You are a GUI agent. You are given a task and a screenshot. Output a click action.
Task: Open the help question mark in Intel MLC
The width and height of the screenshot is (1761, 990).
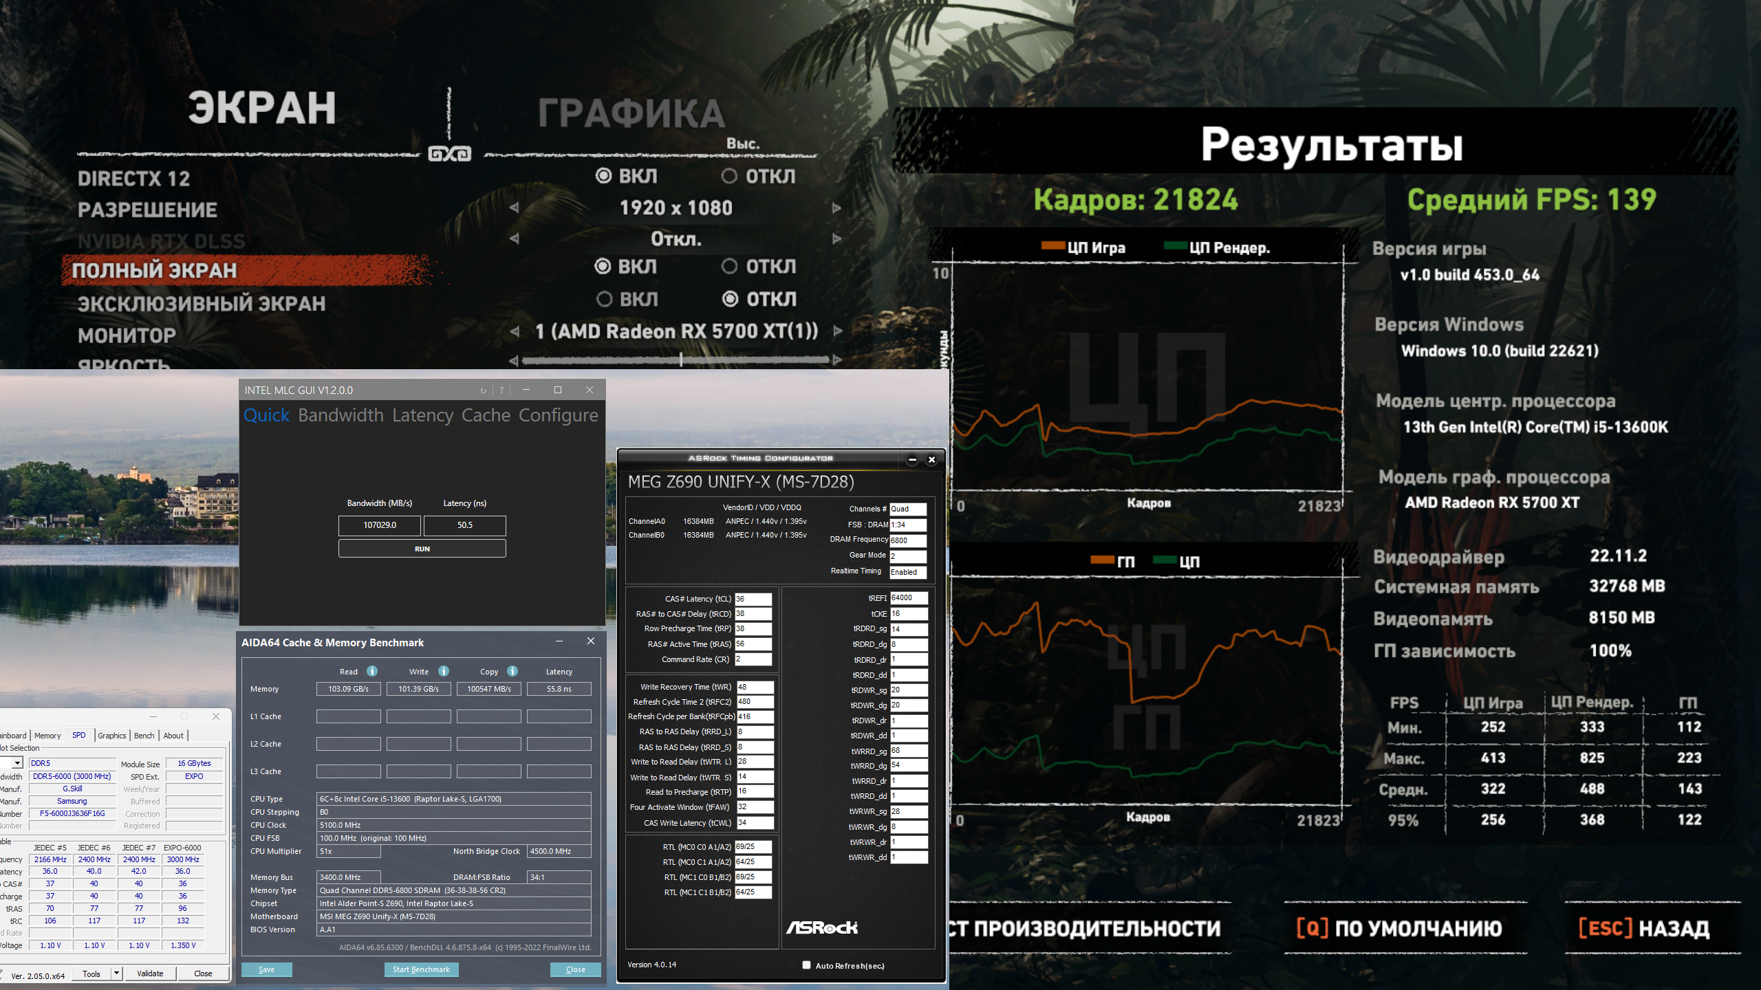click(x=501, y=390)
